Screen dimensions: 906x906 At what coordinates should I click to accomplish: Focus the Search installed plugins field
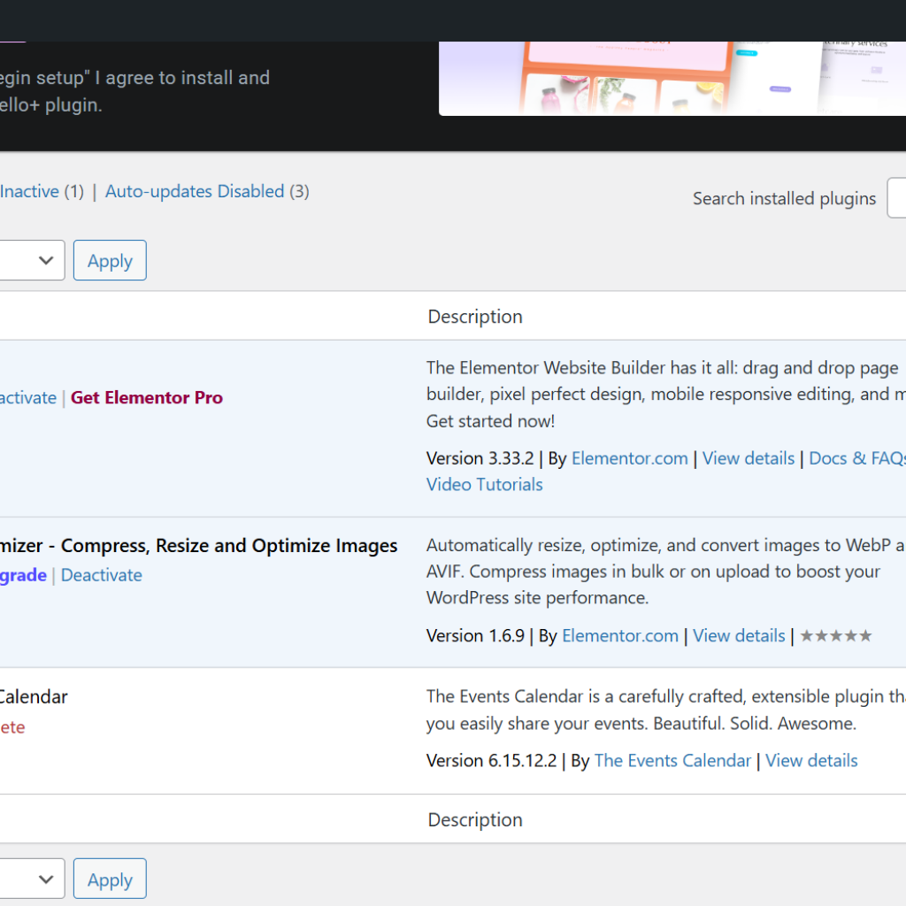pyautogui.click(x=896, y=198)
